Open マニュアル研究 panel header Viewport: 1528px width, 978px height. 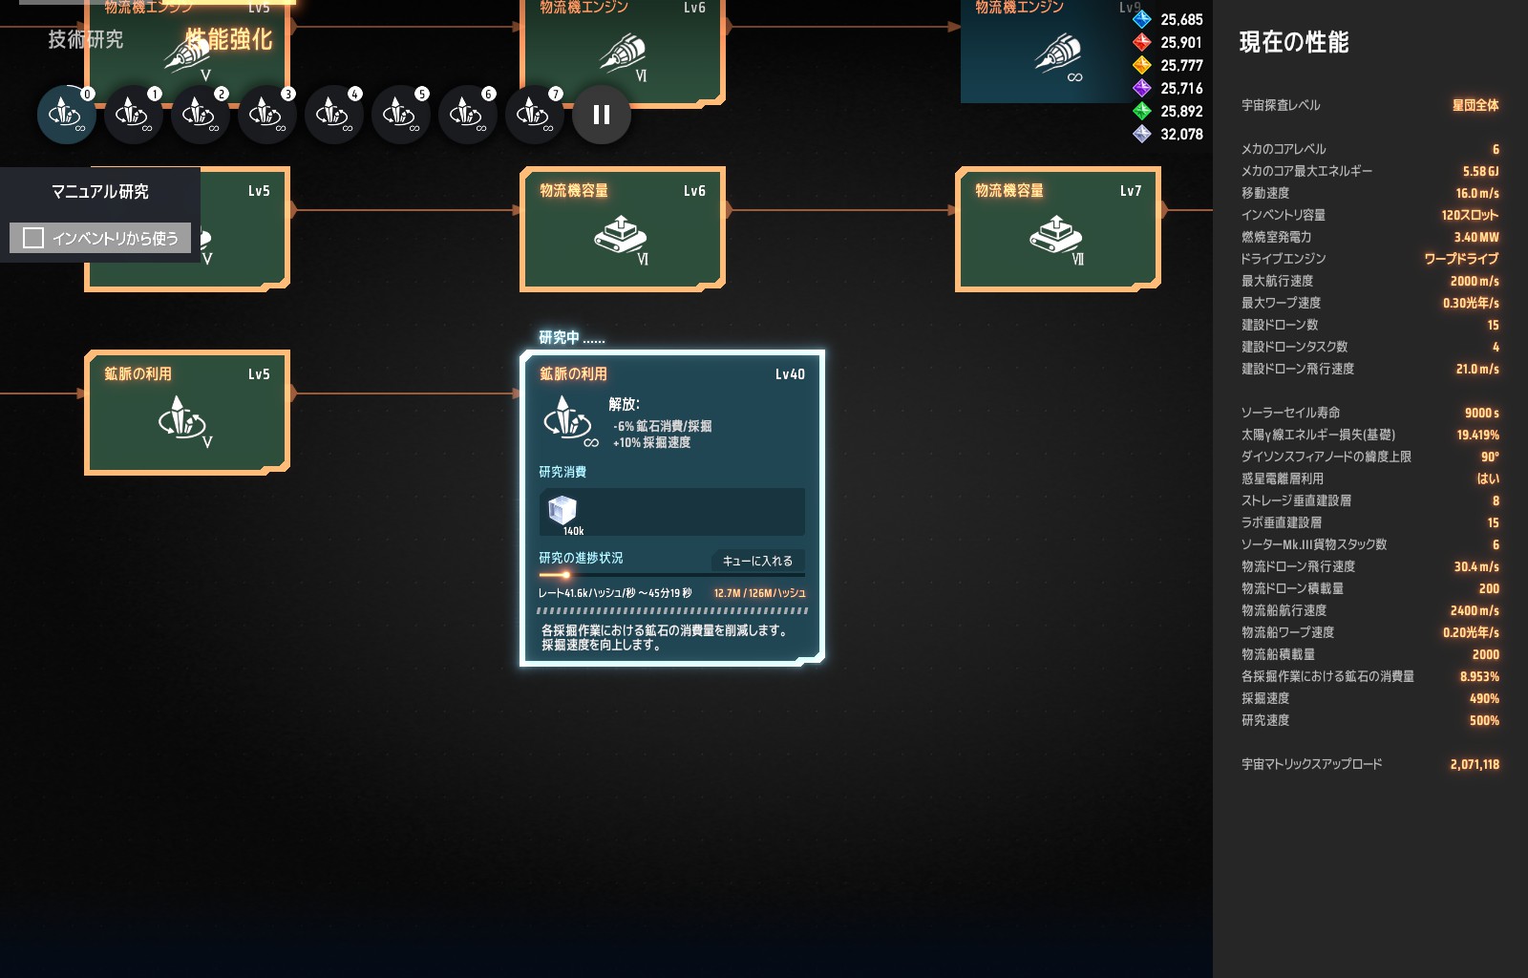(x=100, y=191)
